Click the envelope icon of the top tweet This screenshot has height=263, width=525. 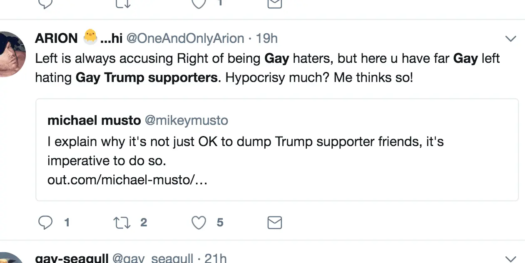tap(274, 3)
